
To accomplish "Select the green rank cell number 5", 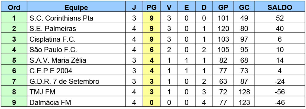I will (14, 60).
